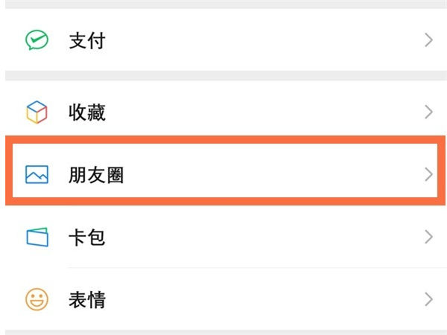Open the 表情 stickers menu row
The height and width of the screenshot is (335, 447).
(223, 300)
